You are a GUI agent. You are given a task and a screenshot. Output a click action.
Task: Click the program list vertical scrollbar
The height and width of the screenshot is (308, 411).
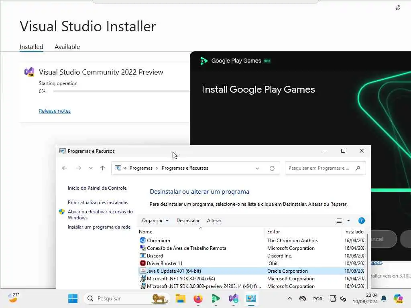(x=368, y=261)
